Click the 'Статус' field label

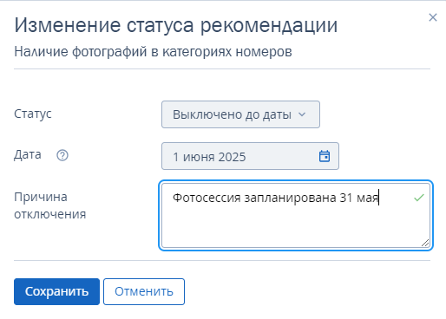coord(33,114)
